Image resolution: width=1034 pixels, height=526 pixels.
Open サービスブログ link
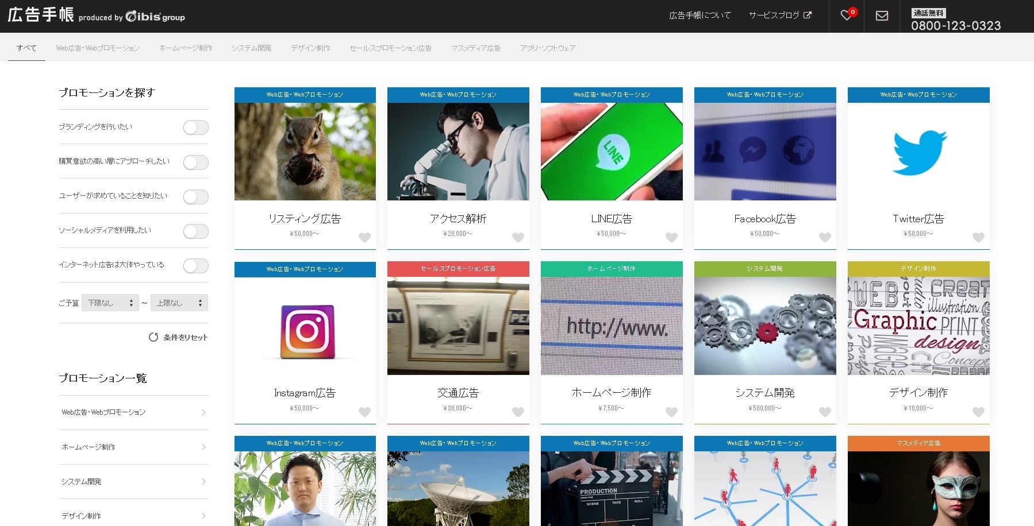pyautogui.click(x=774, y=16)
